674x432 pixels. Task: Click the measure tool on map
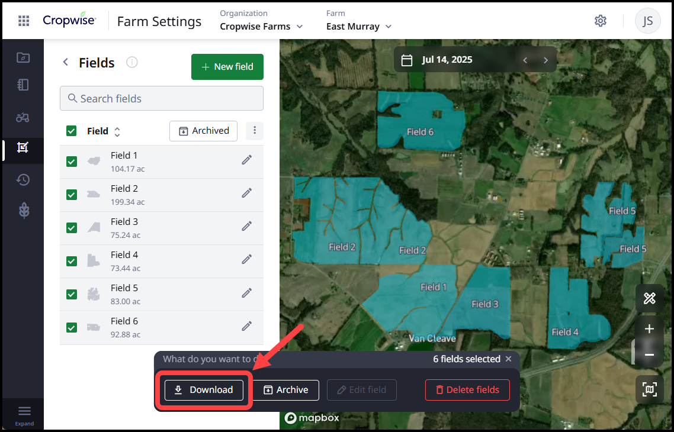(x=649, y=298)
